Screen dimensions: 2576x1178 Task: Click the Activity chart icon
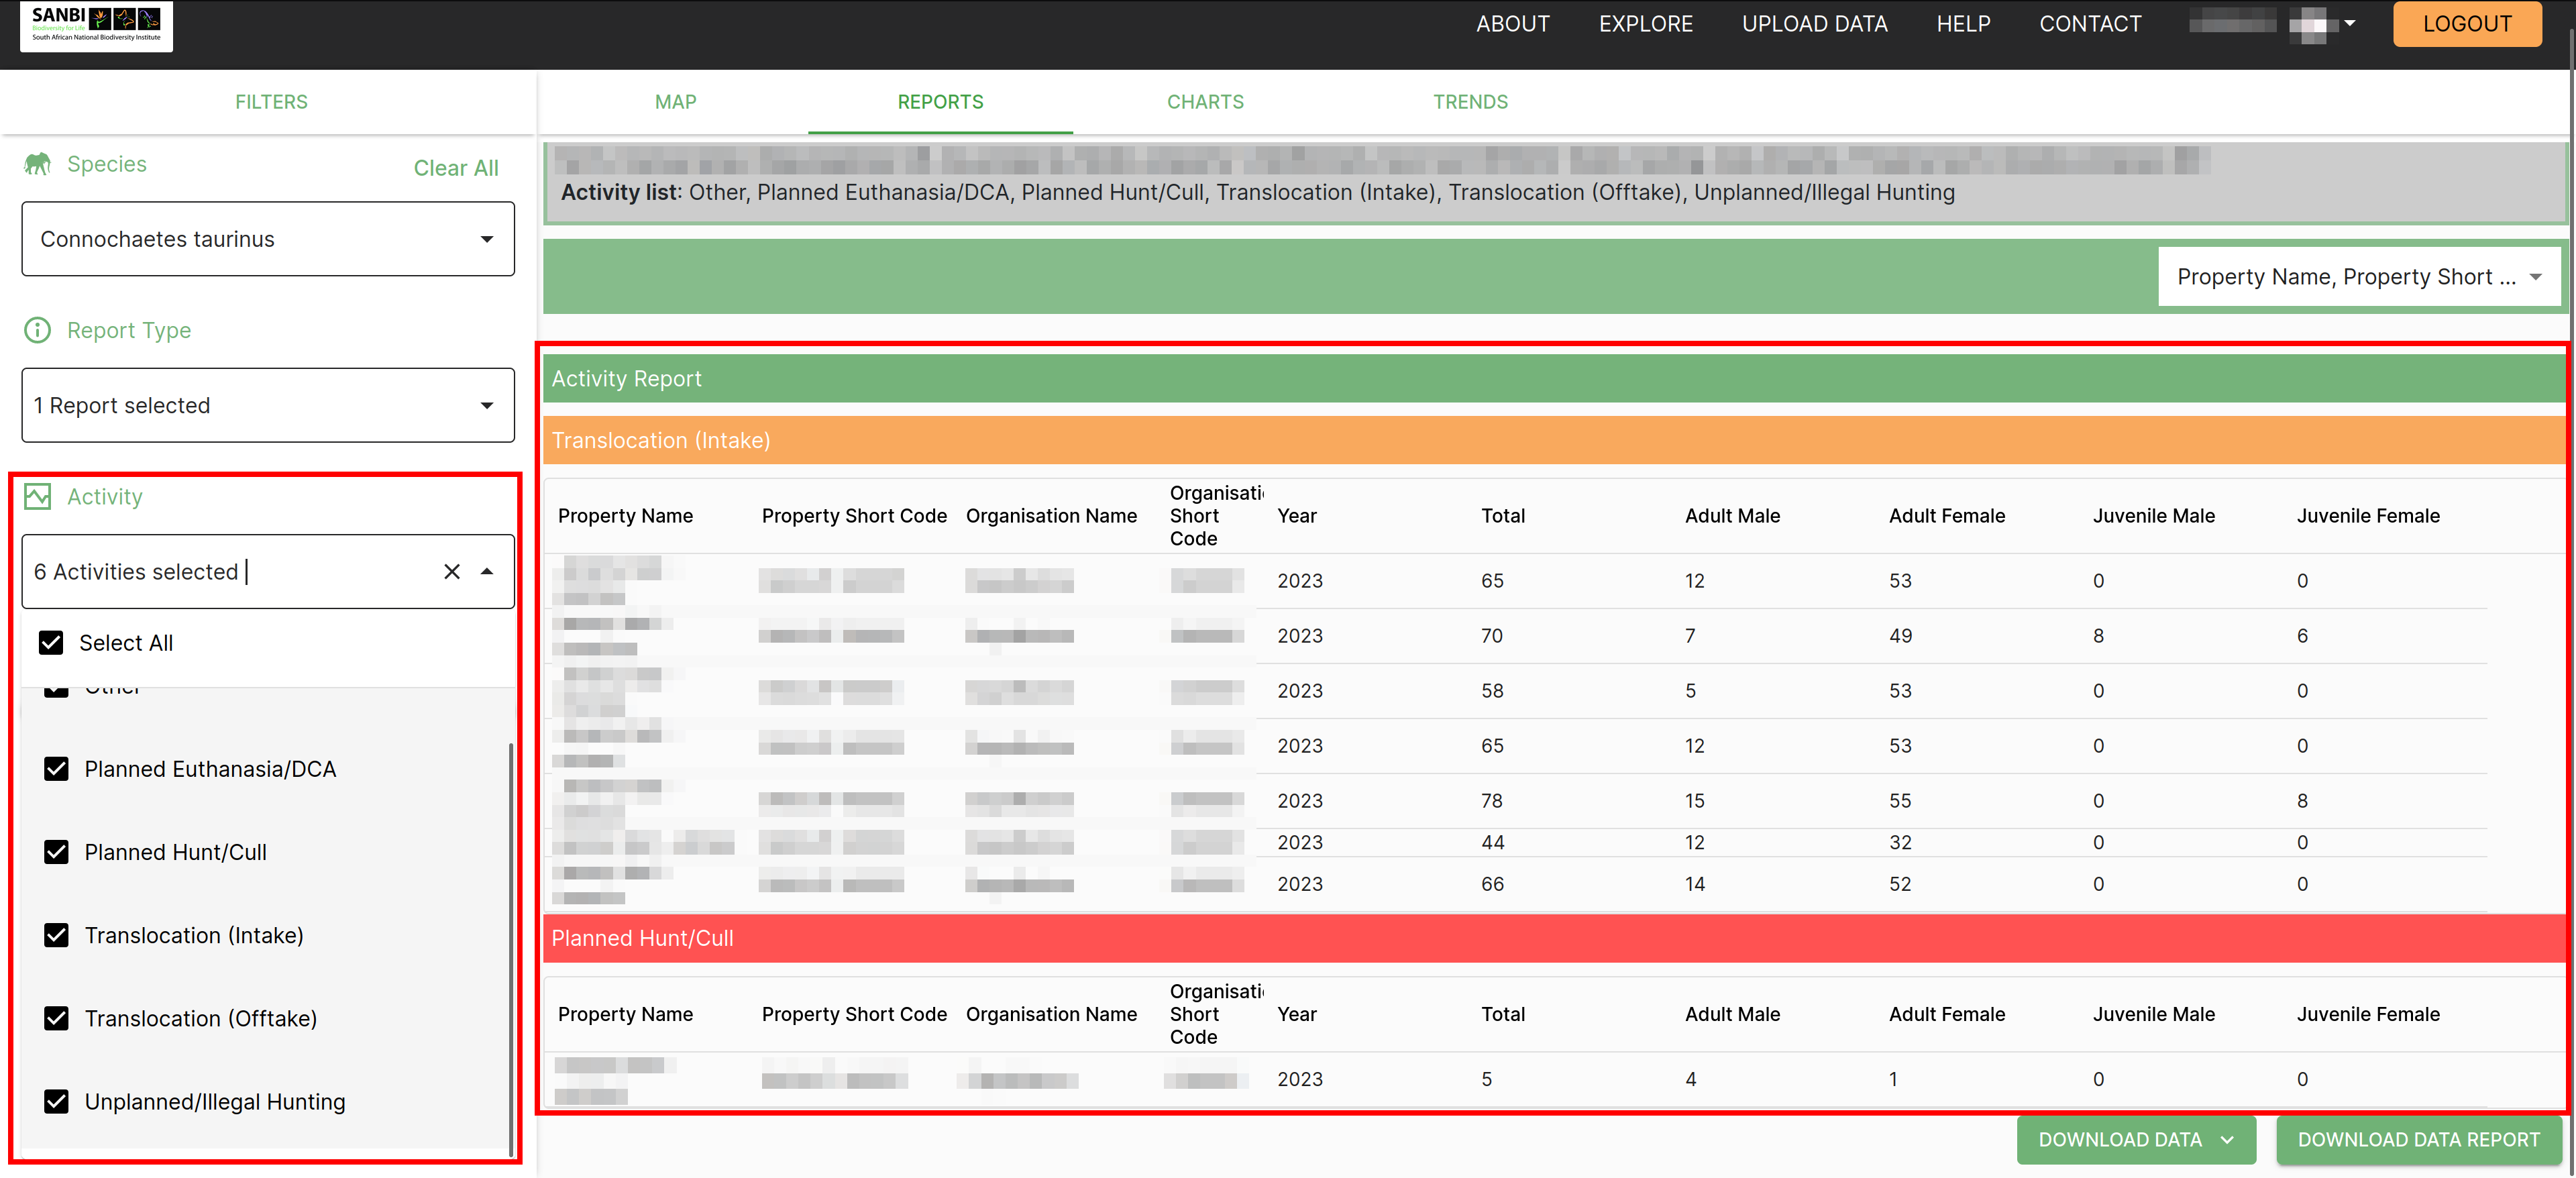click(37, 497)
